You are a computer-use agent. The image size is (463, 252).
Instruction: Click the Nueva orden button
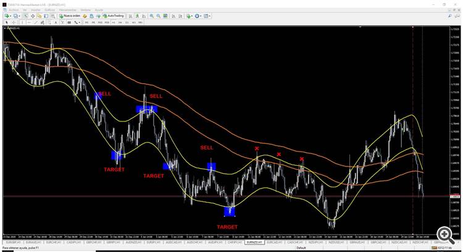coord(70,16)
